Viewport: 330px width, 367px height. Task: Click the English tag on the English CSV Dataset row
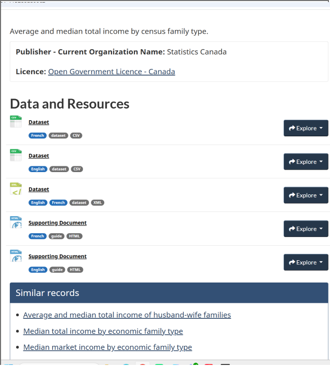tap(38, 169)
